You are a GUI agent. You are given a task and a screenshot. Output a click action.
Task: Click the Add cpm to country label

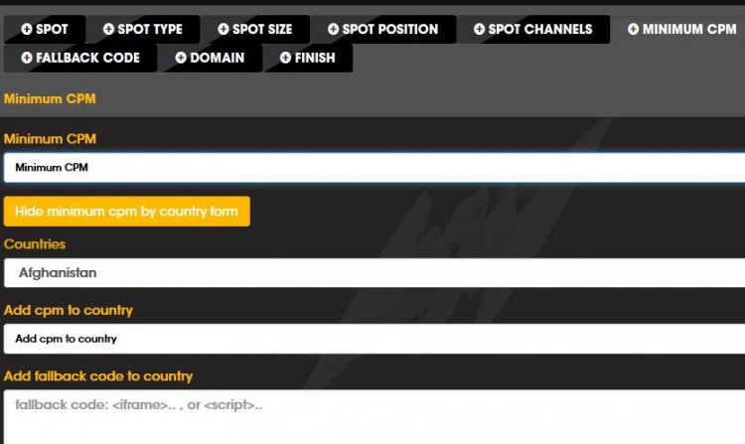click(69, 310)
